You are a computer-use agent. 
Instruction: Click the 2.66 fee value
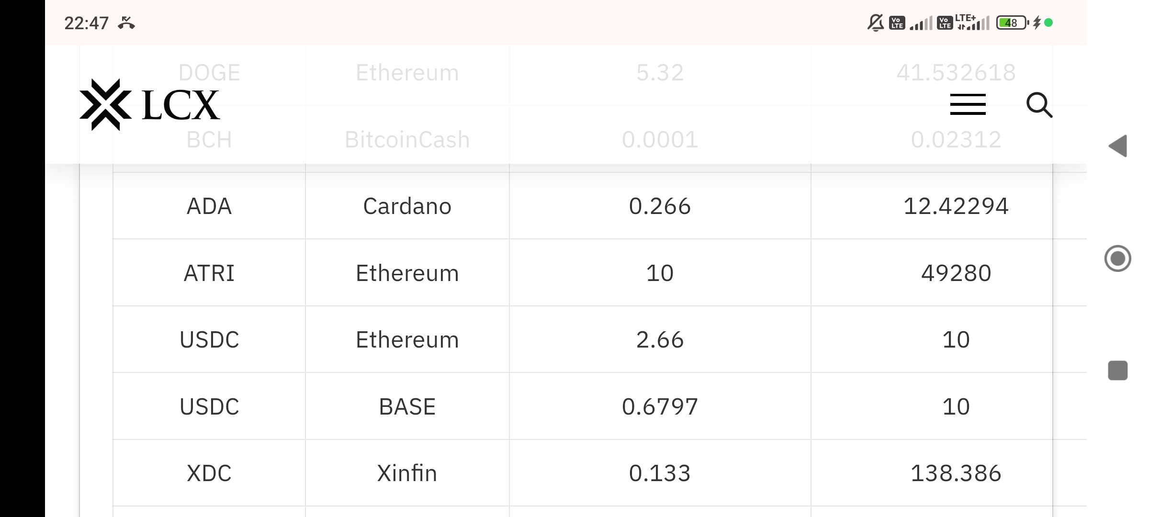coord(660,339)
